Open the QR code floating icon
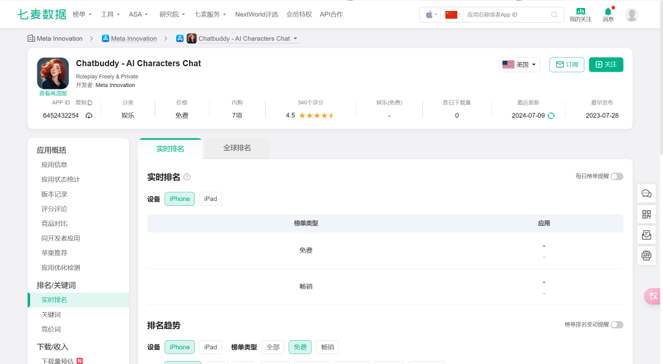Viewport: 663px width, 364px height. coord(646,214)
